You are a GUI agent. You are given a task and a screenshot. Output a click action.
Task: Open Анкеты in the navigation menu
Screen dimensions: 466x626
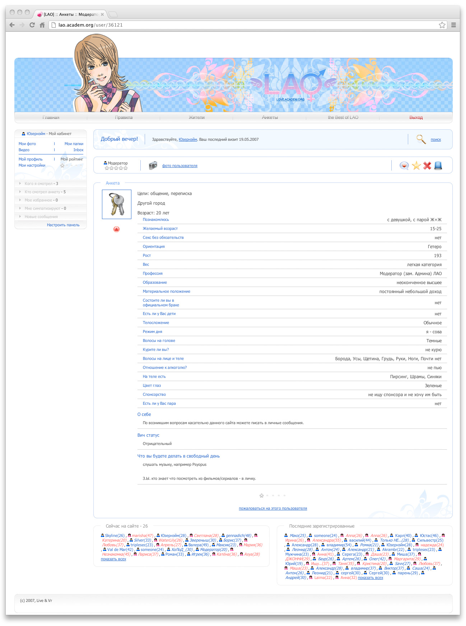270,117
